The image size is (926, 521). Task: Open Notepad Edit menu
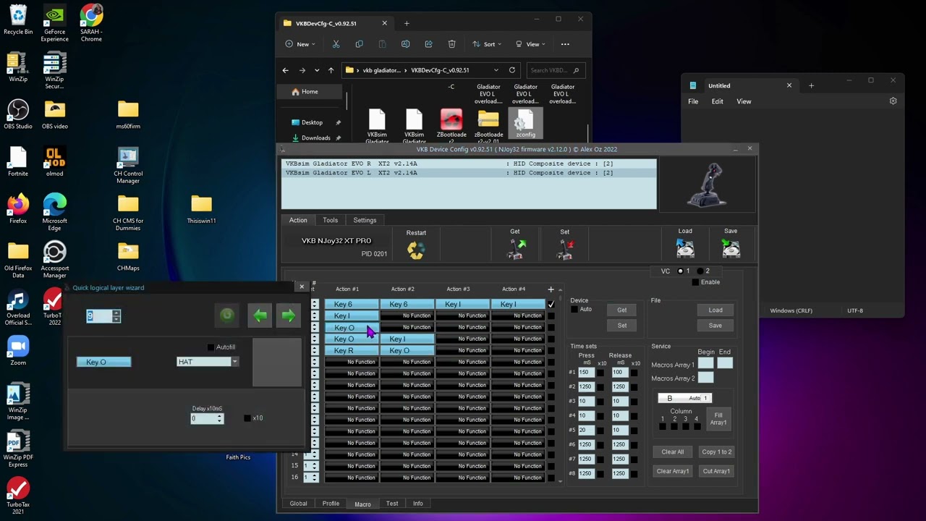coord(717,101)
